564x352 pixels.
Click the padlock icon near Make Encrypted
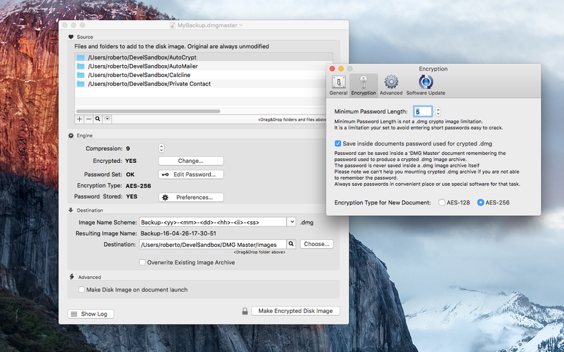pyautogui.click(x=245, y=311)
